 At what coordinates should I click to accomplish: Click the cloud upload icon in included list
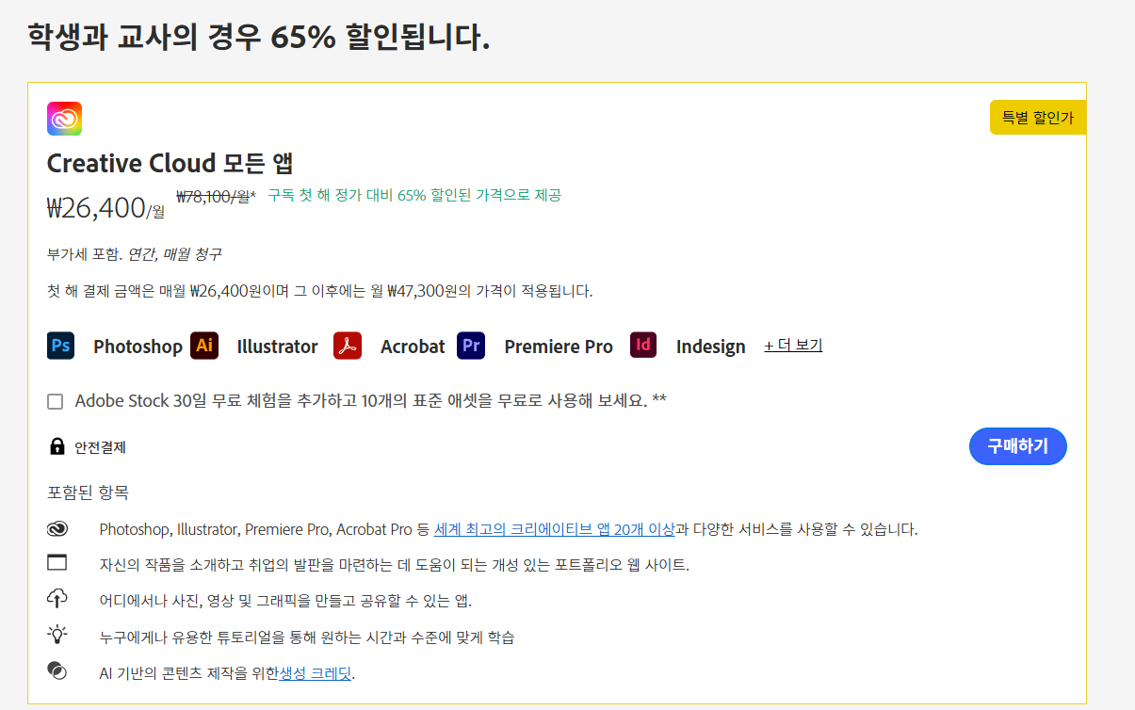57,598
